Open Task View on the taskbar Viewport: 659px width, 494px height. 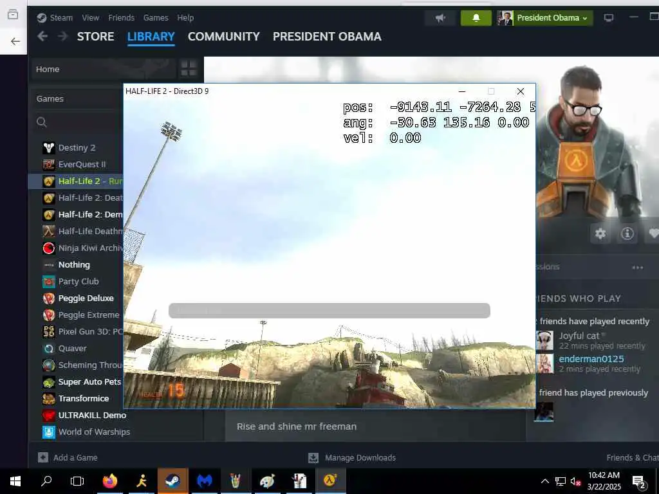tap(77, 481)
